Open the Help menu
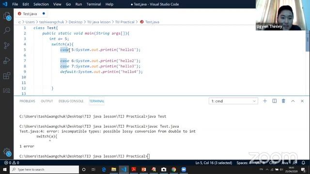The width and height of the screenshot is (310, 174). (x=109, y=4)
